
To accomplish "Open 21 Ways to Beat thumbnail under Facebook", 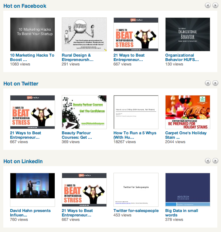I will tap(136, 34).
